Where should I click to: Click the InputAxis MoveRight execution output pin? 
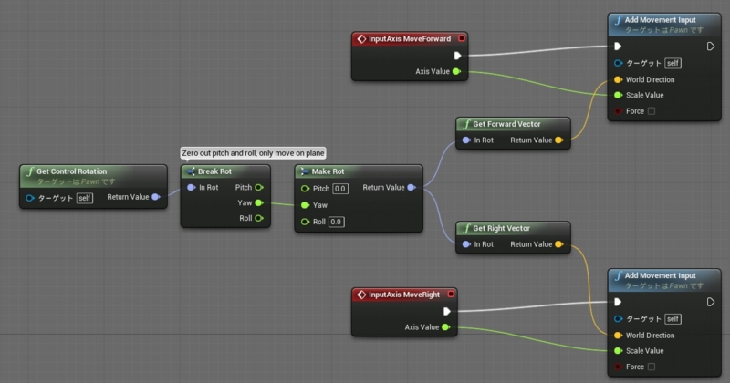[447, 311]
